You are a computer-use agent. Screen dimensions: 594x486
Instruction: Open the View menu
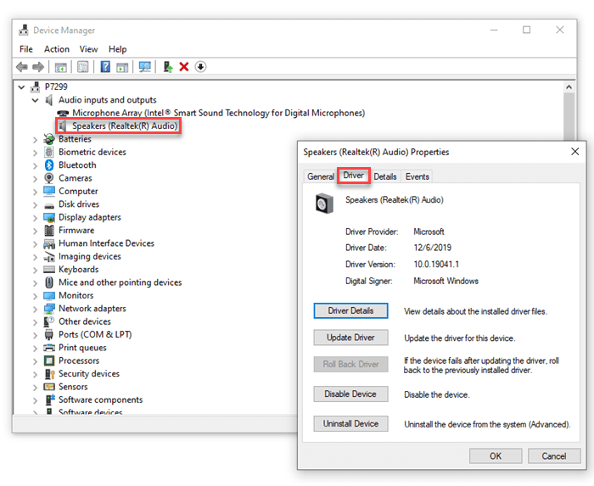coord(88,49)
